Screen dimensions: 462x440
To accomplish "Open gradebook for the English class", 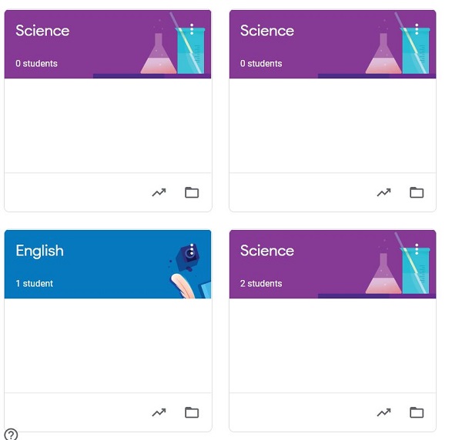I will tap(159, 413).
